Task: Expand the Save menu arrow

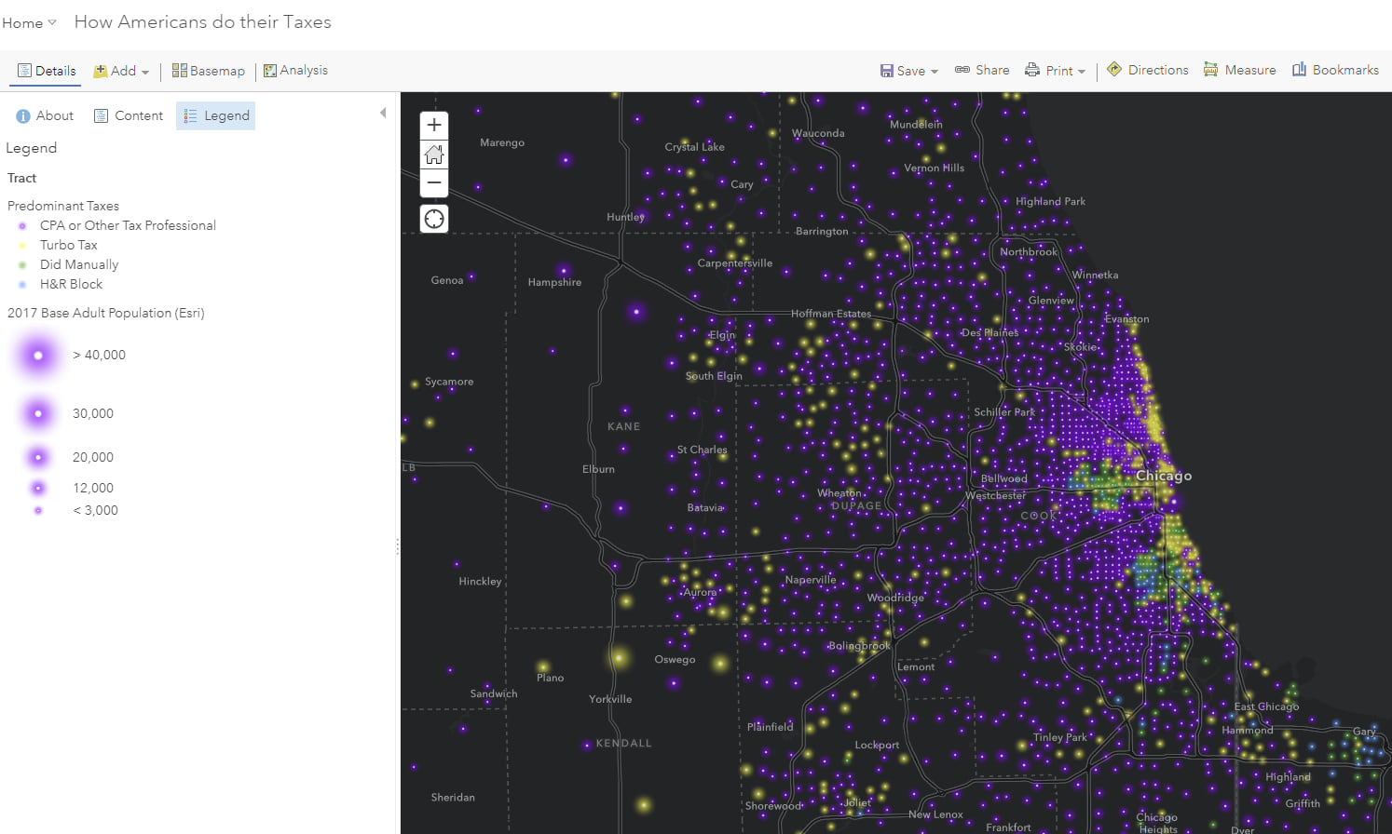Action: (x=935, y=70)
